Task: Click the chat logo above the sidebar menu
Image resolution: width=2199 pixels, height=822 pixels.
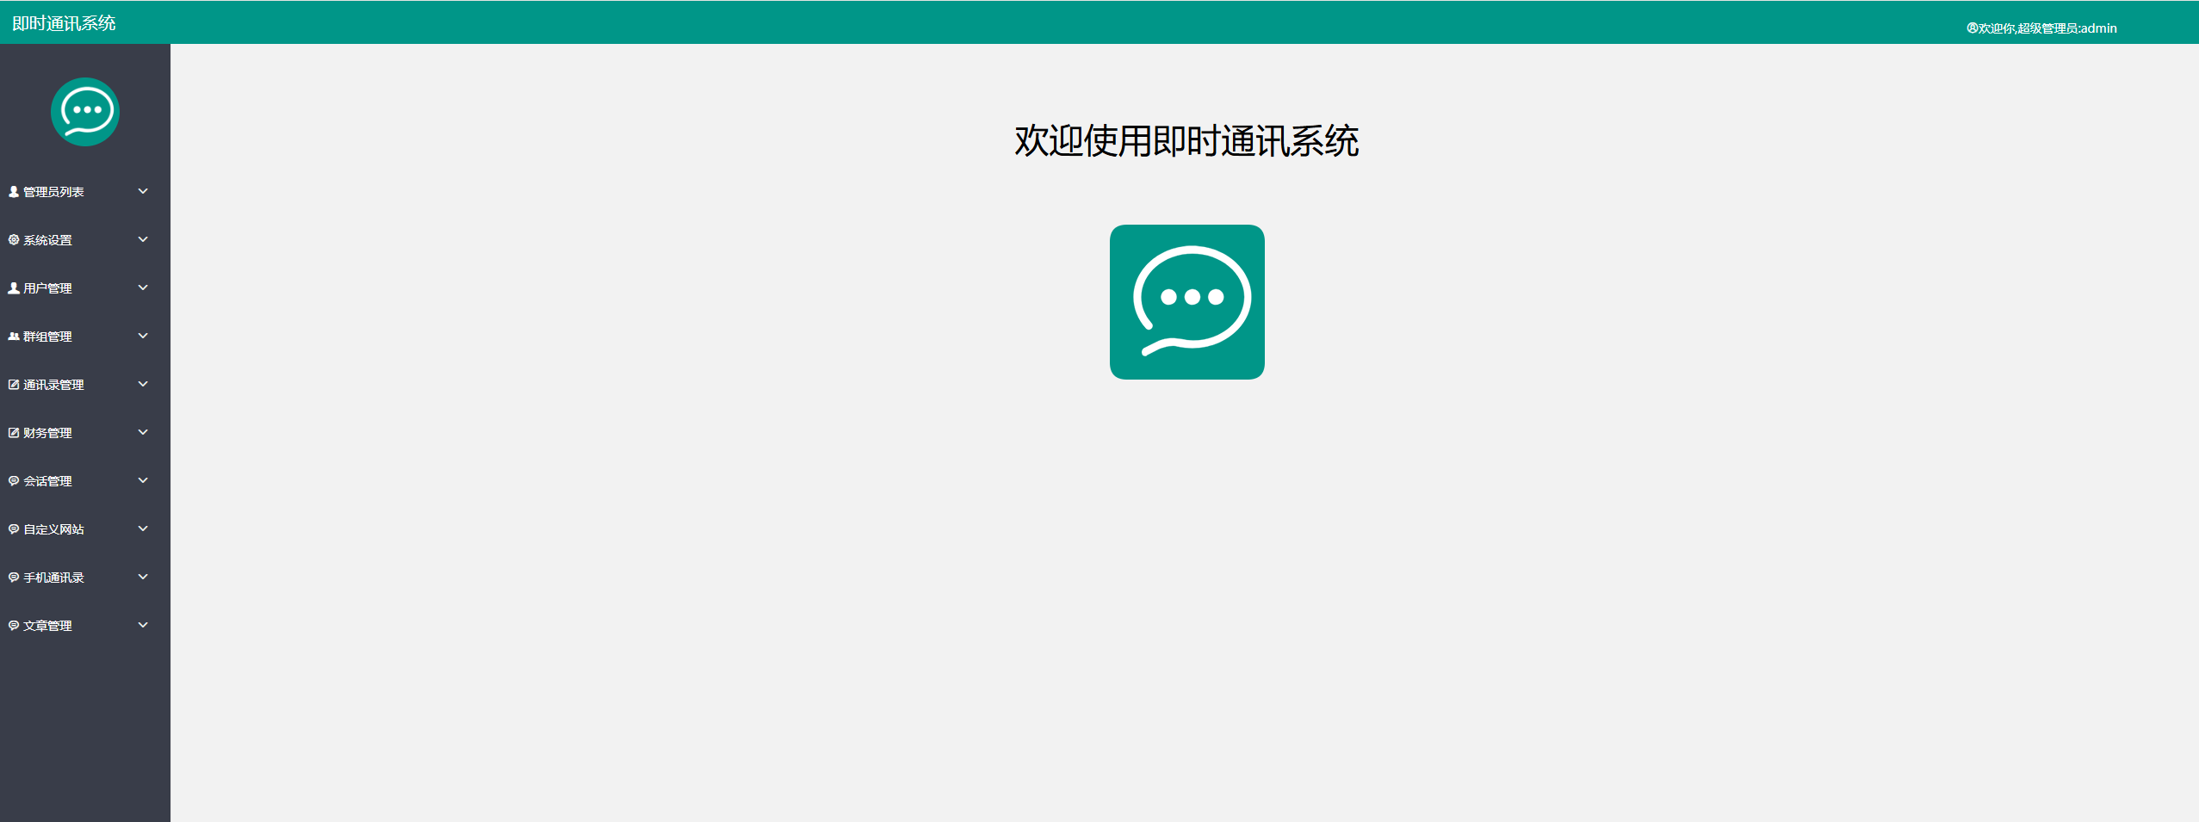Action: 84,112
